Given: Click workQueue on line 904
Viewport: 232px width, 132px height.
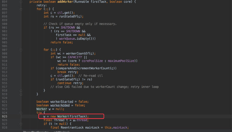Looking at the screenshot, I should click(x=67, y=39).
